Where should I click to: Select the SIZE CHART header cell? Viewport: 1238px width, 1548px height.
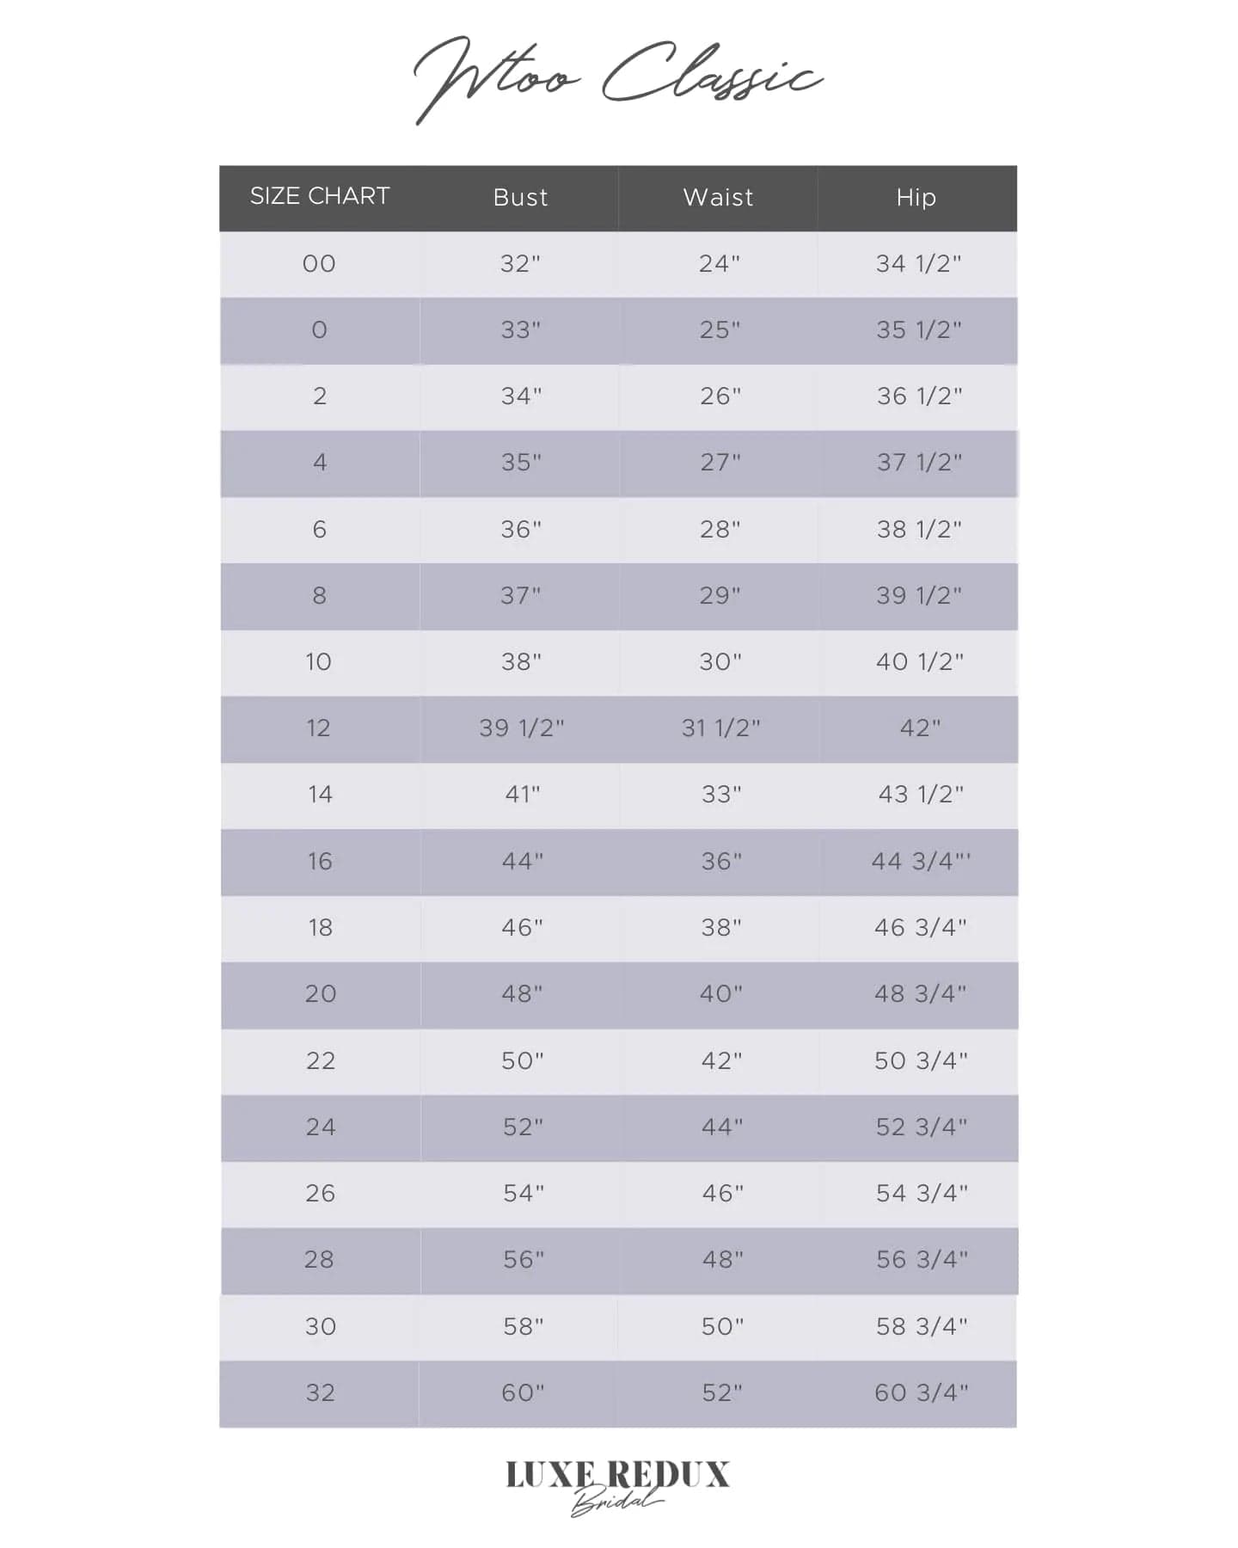point(320,197)
